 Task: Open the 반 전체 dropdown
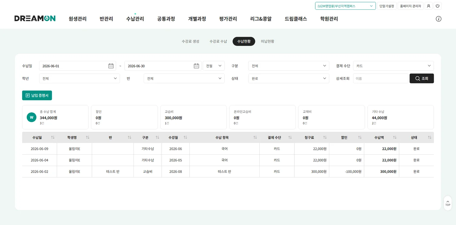tap(184, 78)
